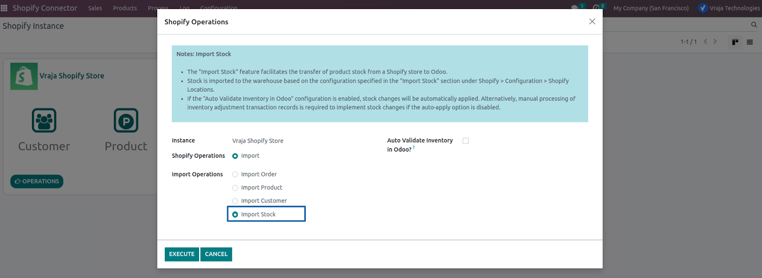Click the CANCEL button
762x278 pixels.
tap(216, 254)
